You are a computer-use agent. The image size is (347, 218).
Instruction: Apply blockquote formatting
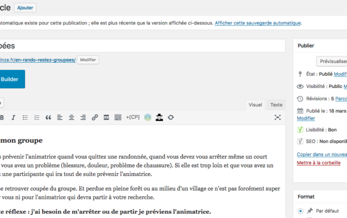[x=48, y=117]
